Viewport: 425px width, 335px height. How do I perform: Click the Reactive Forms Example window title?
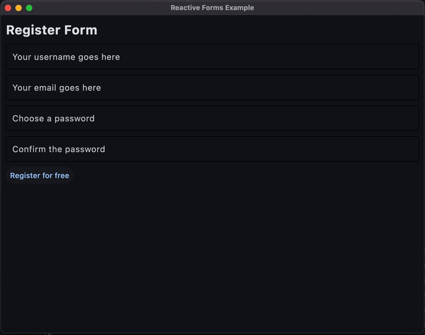(212, 8)
